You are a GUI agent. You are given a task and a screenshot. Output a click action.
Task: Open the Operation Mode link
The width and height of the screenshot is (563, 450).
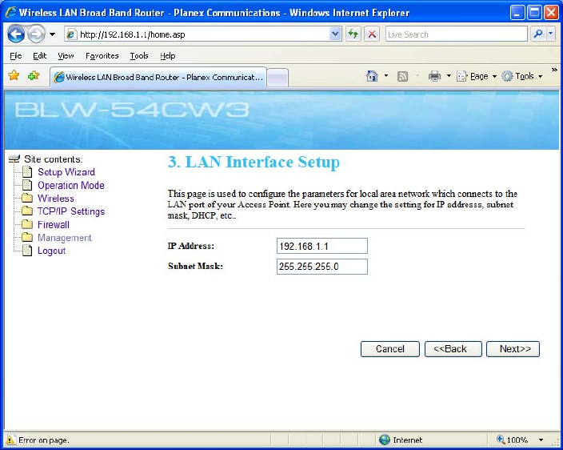[71, 186]
